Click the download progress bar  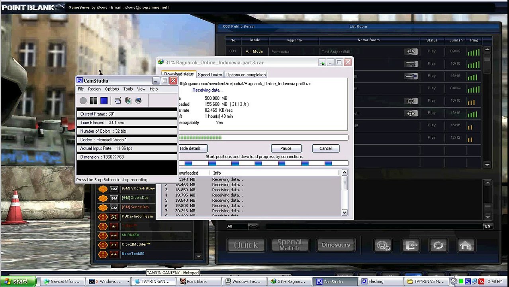click(263, 138)
